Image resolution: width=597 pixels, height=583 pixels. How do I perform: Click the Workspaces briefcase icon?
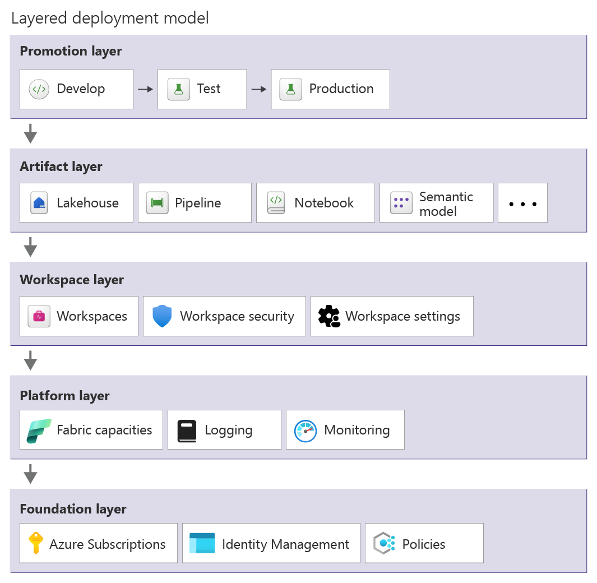tap(39, 316)
